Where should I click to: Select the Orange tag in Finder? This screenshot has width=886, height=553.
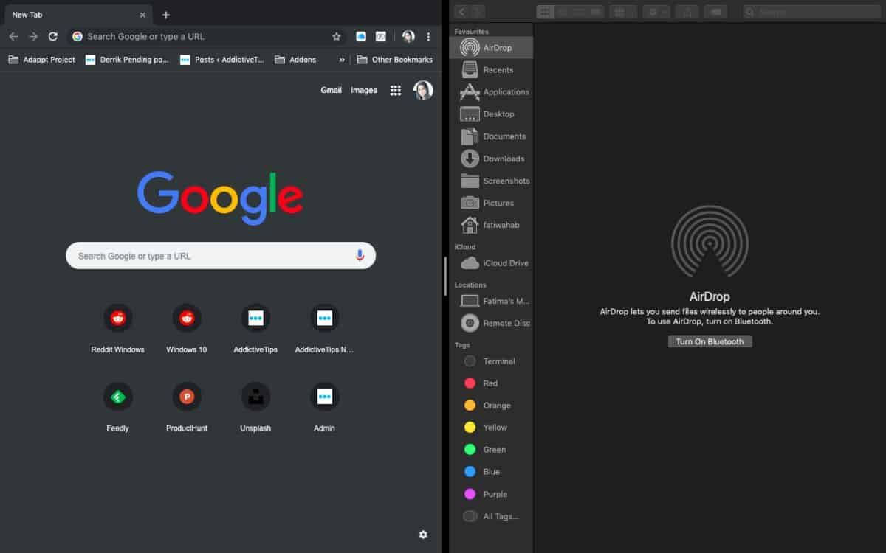491,406
